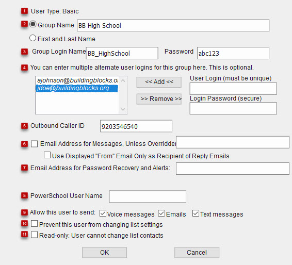Click scroll up arrow in login list
The image size is (292, 265).
click(x=123, y=80)
